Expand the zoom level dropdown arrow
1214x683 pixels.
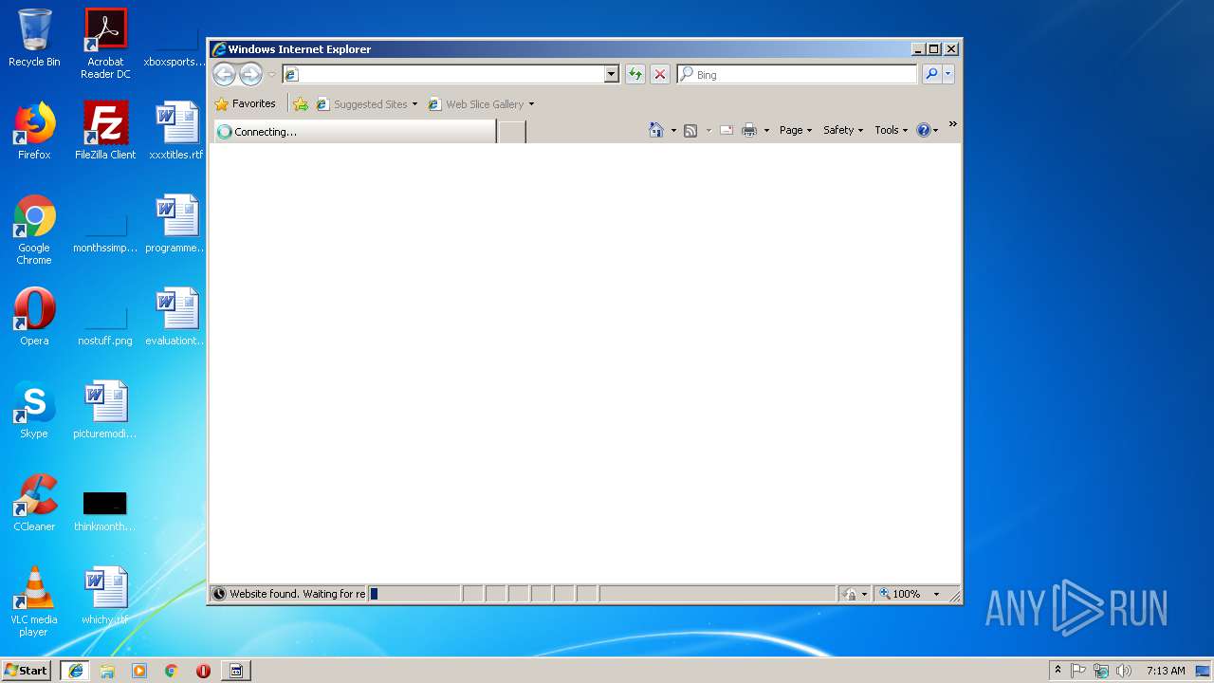[x=936, y=594]
